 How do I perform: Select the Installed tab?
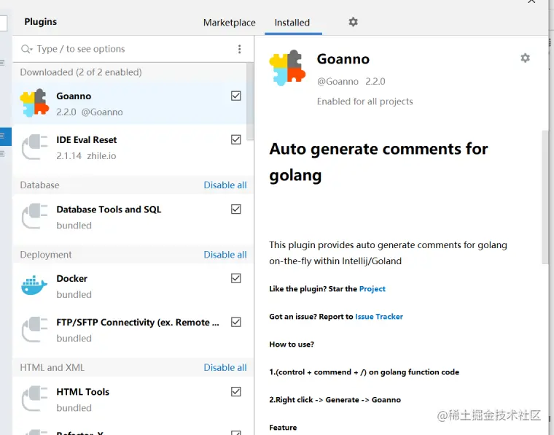[x=292, y=23]
